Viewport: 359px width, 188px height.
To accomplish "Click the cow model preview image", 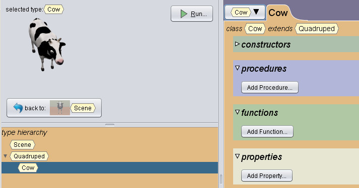I will (x=47, y=45).
